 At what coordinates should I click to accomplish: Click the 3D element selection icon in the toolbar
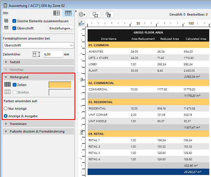tap(108, 14)
